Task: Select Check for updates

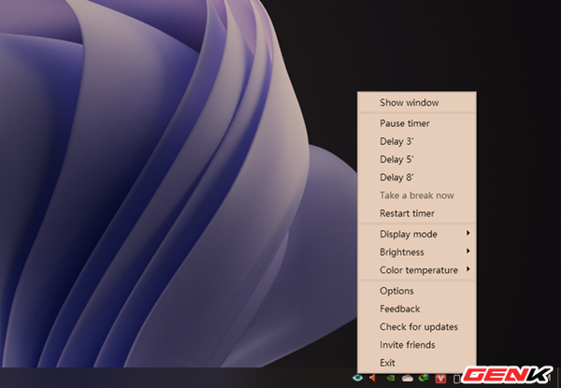Action: click(x=418, y=326)
